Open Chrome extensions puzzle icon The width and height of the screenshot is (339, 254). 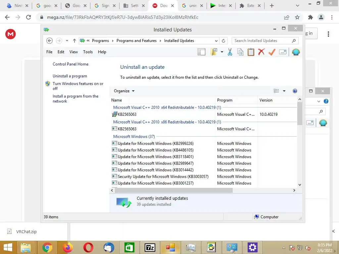coord(311,17)
